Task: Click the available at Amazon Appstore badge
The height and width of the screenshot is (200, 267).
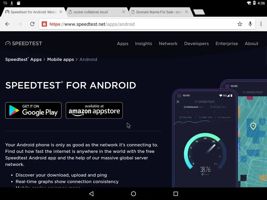Action: (94, 110)
